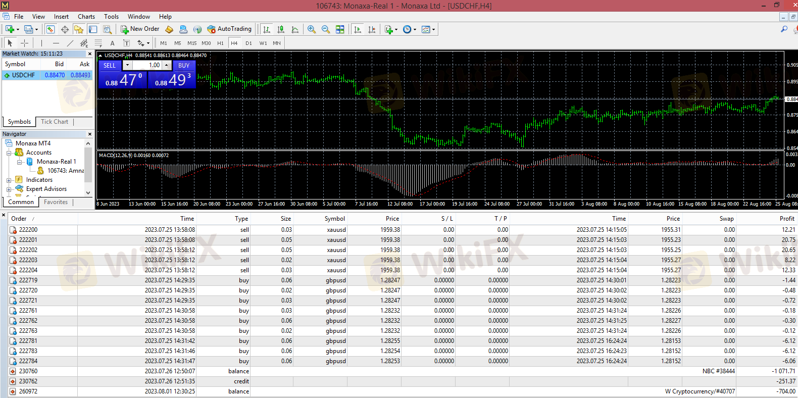Select order 222200 history row

pyautogui.click(x=403, y=230)
